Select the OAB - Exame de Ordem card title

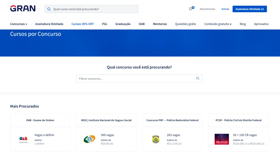tap(40, 120)
